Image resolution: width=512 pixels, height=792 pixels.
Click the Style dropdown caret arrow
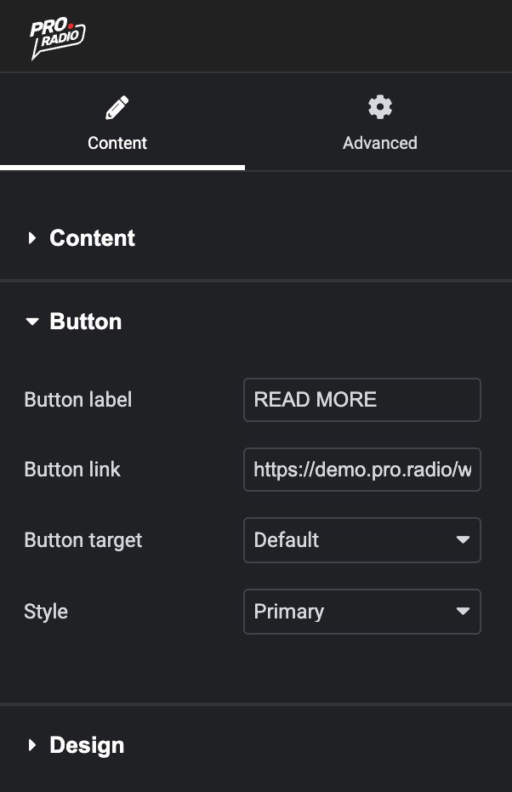coord(463,612)
